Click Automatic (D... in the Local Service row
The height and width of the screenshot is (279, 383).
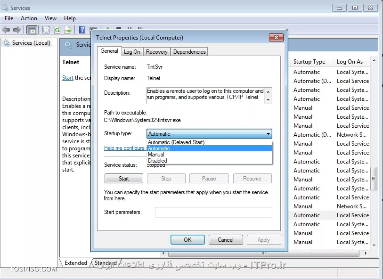(x=312, y=81)
